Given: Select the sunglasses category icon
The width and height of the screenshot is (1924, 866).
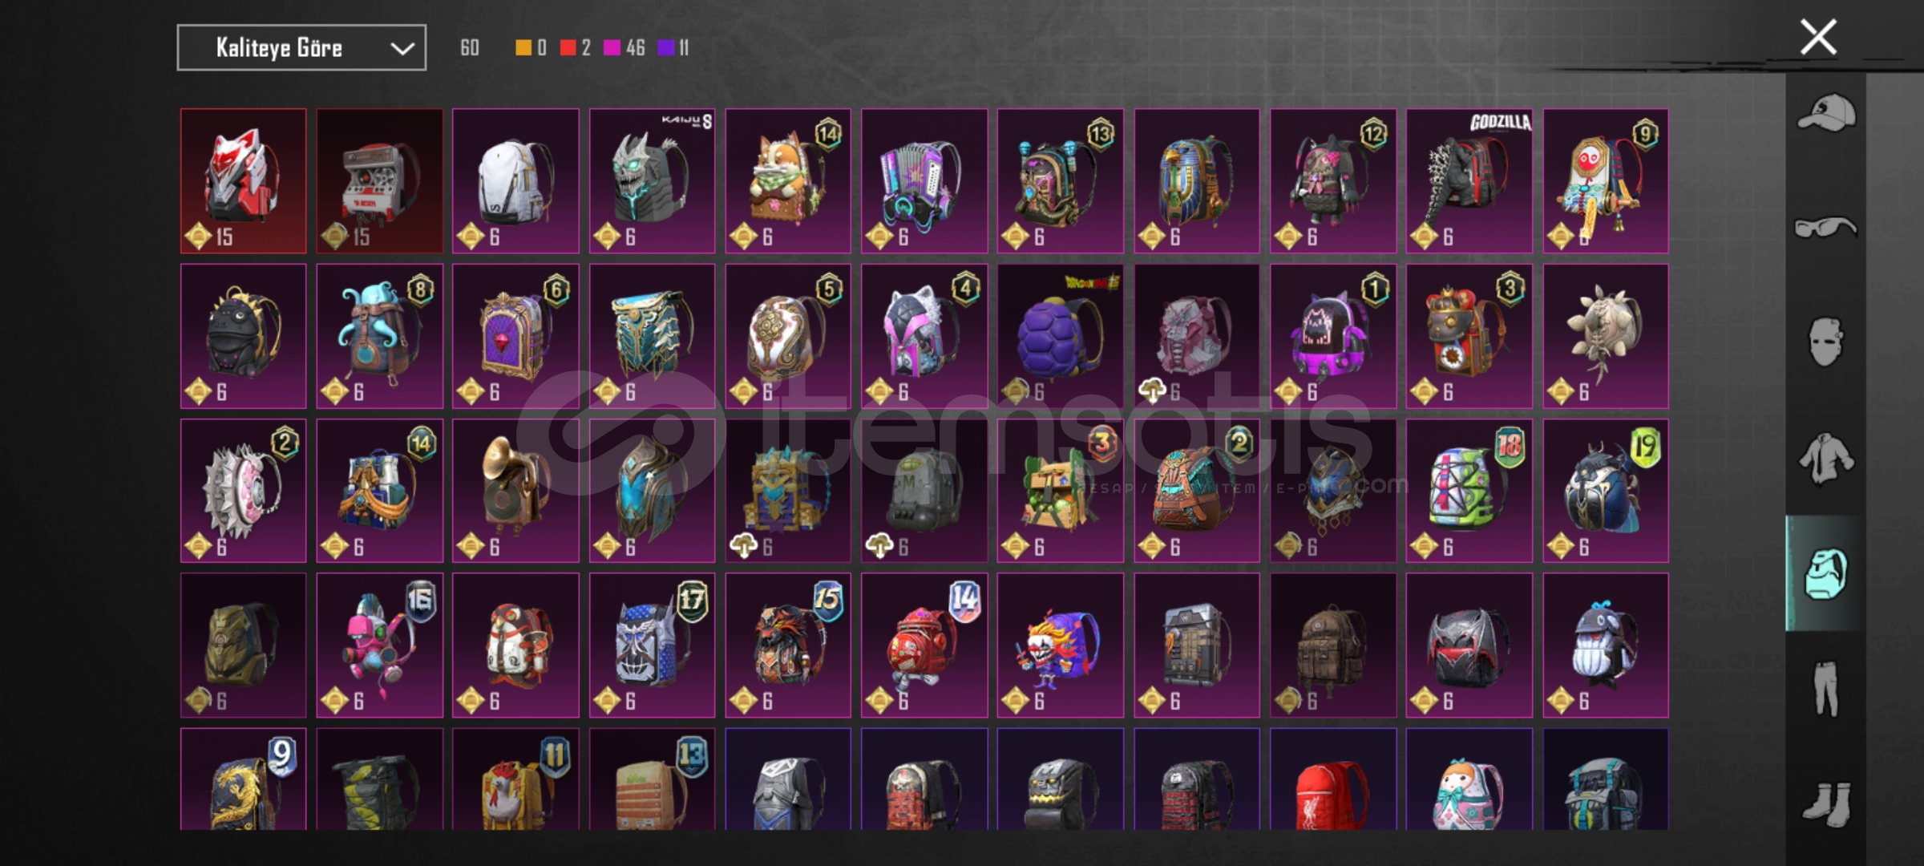Looking at the screenshot, I should tap(1825, 228).
